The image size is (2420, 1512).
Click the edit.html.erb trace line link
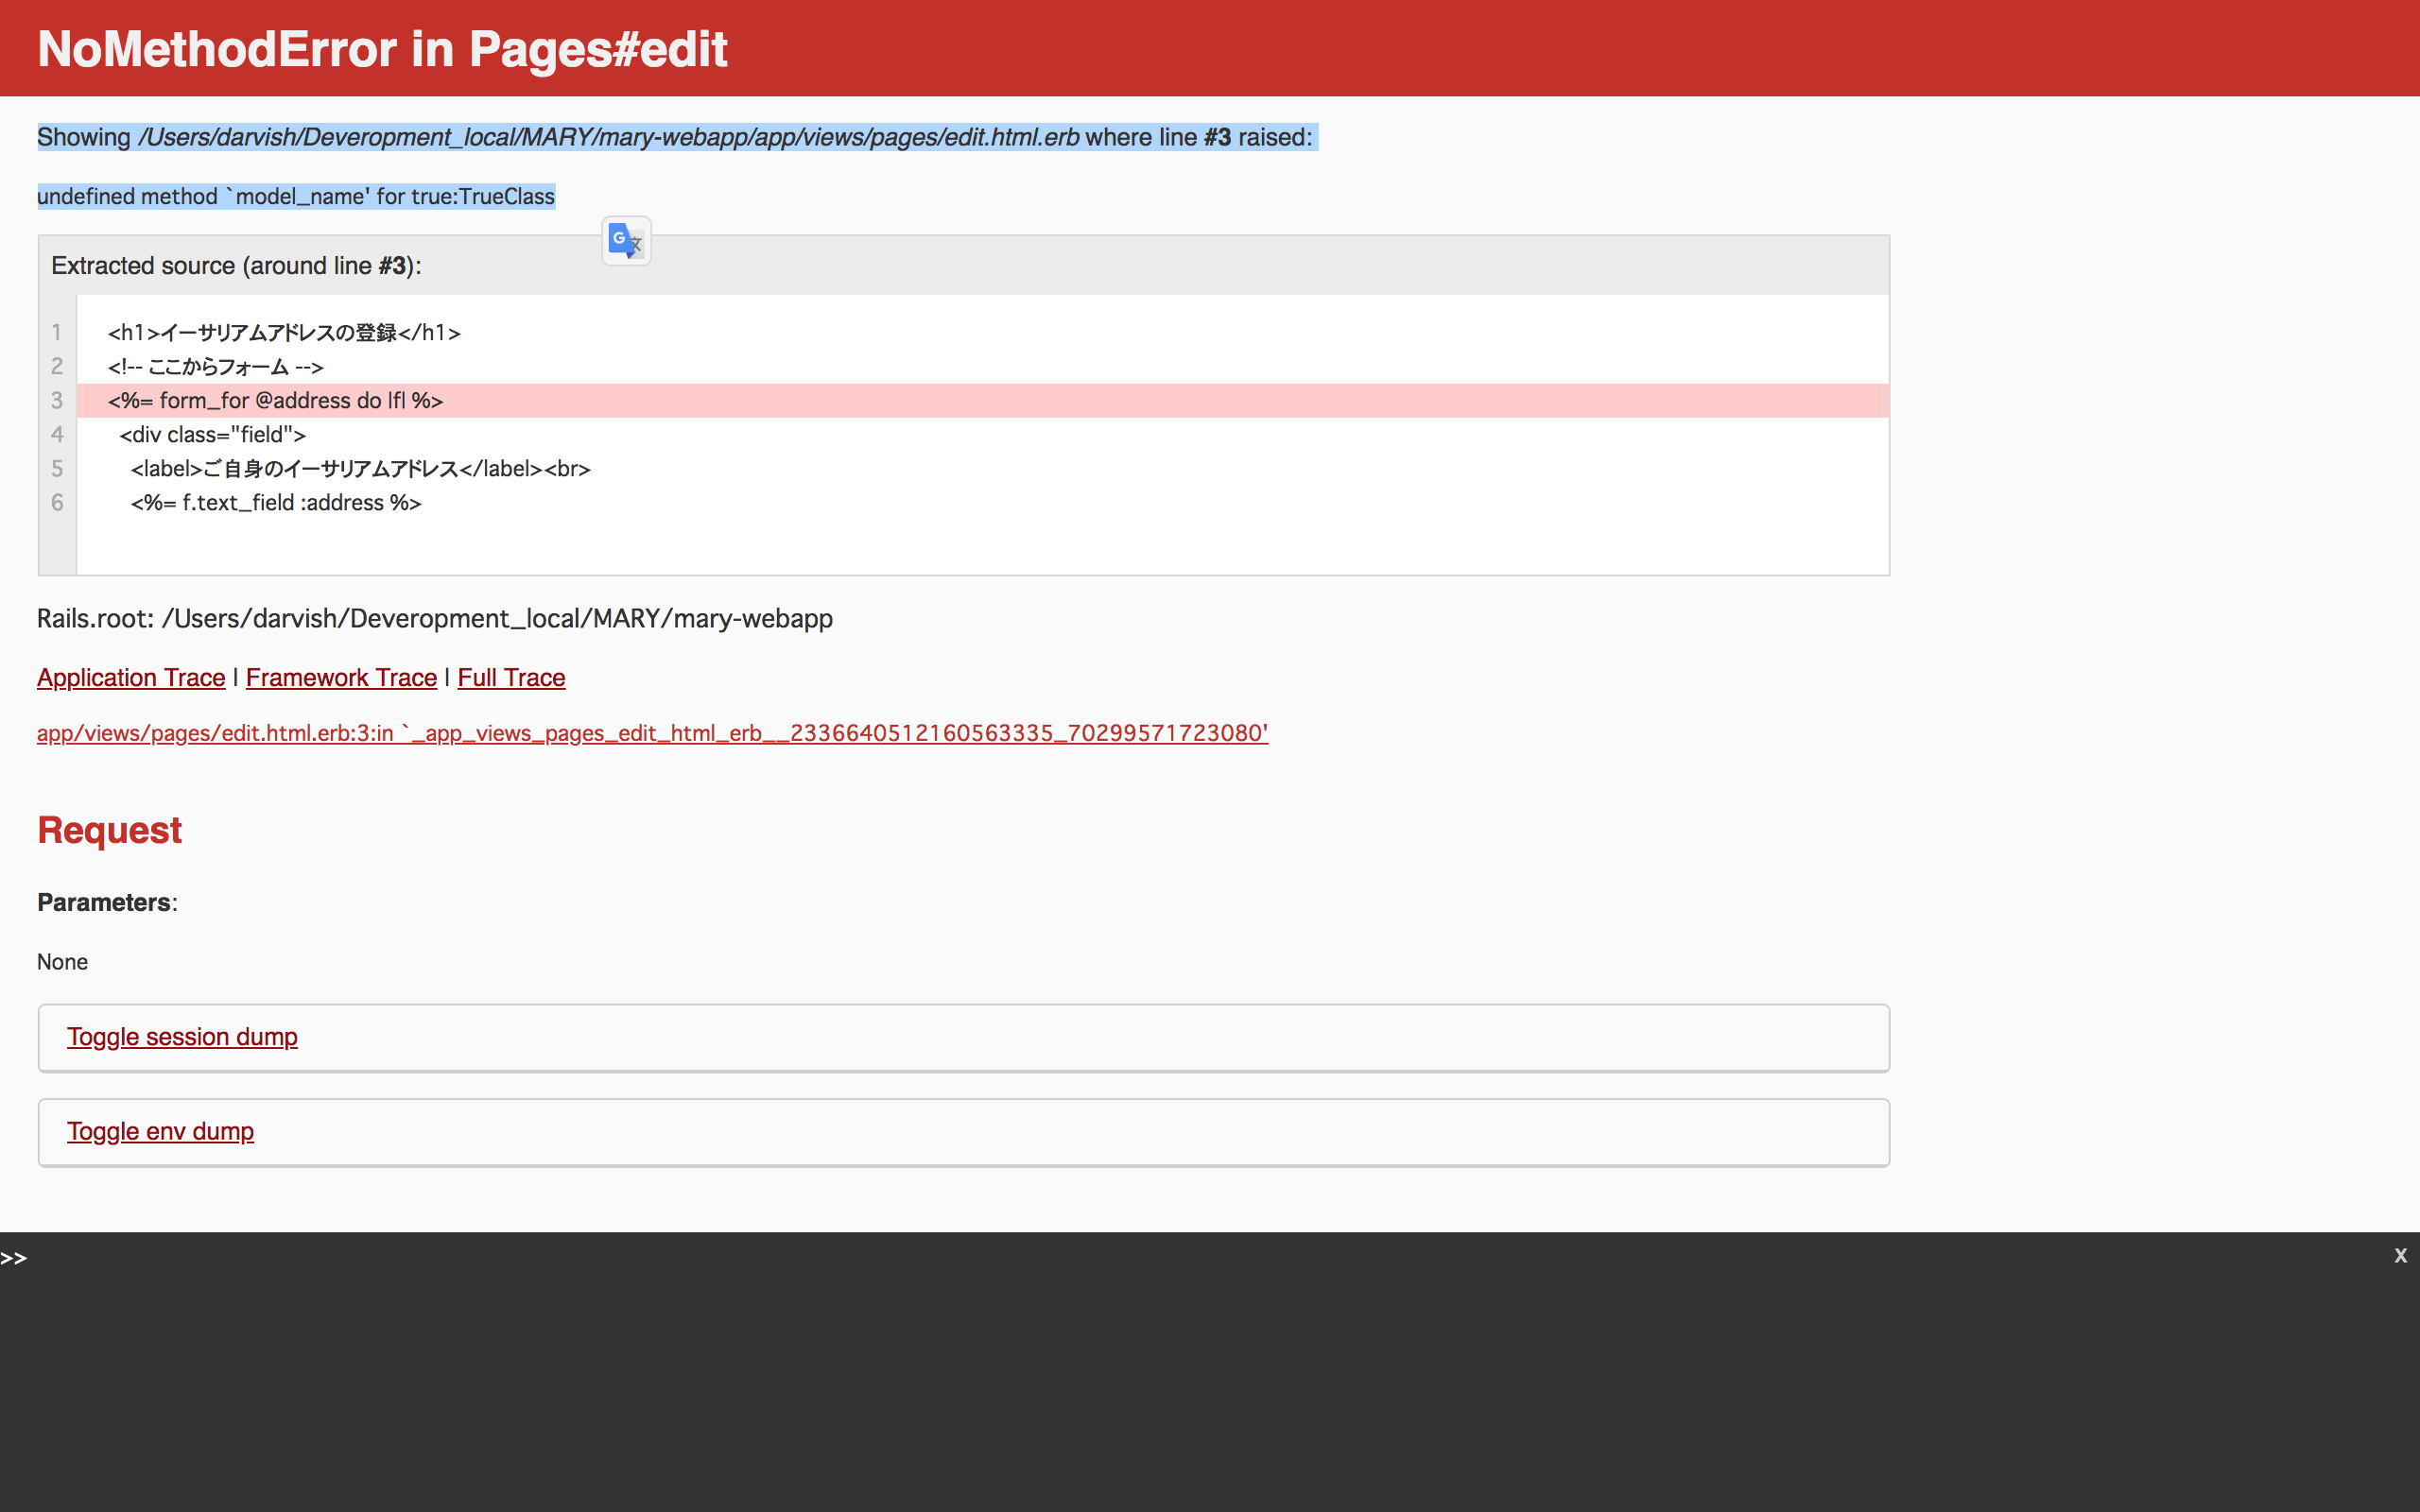[x=652, y=733]
